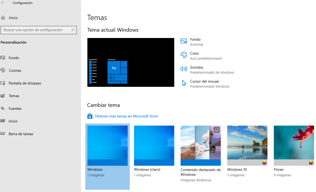Click the Pantalla de bloqueo icon
The image size is (316, 192).
point(3,83)
